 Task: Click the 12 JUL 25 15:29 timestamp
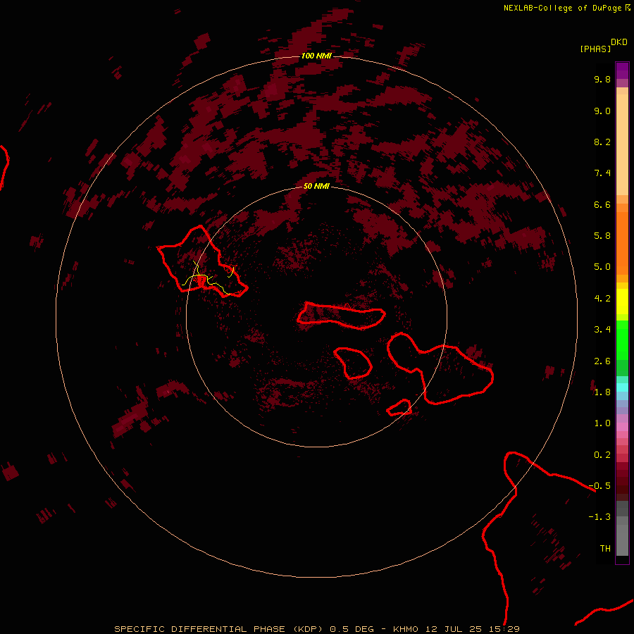[472, 629]
